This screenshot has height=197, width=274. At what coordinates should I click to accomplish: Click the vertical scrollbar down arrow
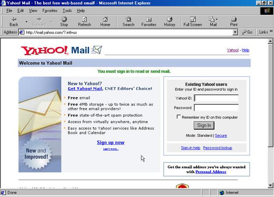(270, 186)
